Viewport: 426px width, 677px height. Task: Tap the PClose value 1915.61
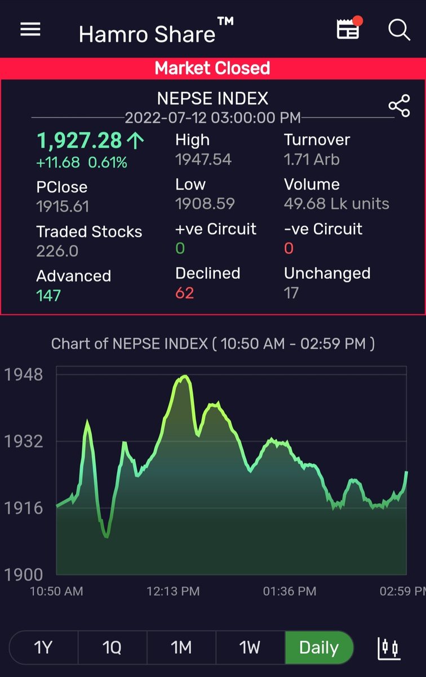pyautogui.click(x=63, y=206)
